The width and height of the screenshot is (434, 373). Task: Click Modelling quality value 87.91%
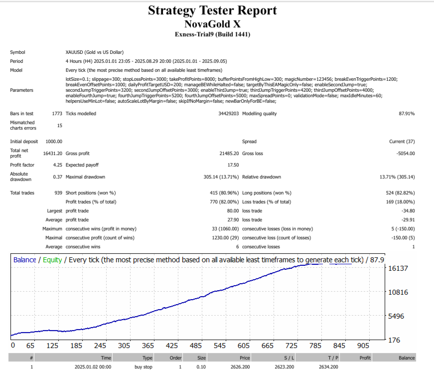[x=407, y=114]
